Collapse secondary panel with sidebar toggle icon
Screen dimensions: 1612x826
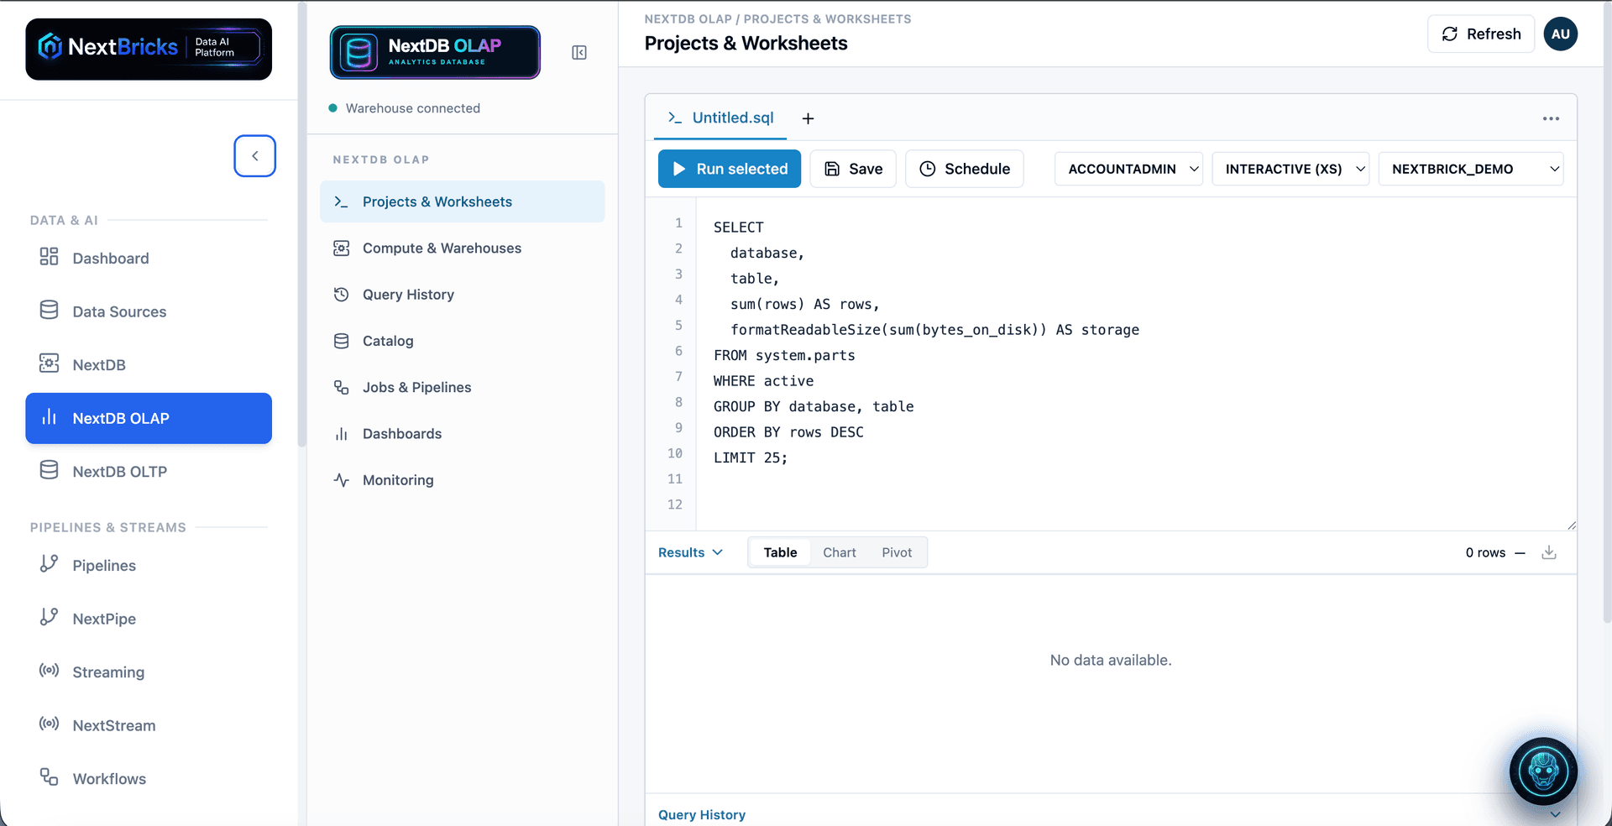point(579,53)
